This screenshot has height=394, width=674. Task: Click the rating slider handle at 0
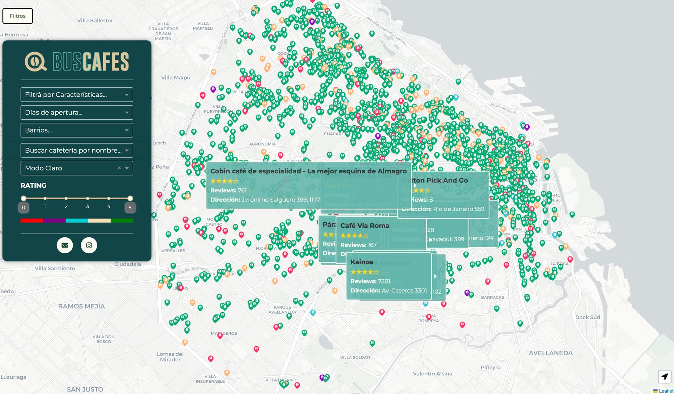coord(24,198)
